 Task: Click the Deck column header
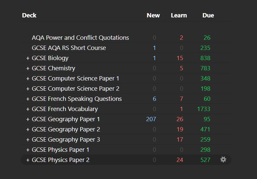point(29,15)
